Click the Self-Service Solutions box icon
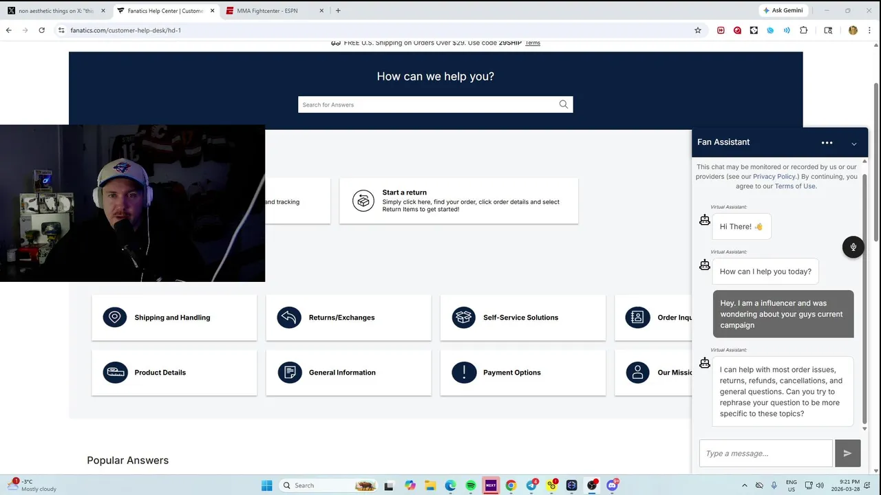The height and width of the screenshot is (495, 881). click(463, 318)
